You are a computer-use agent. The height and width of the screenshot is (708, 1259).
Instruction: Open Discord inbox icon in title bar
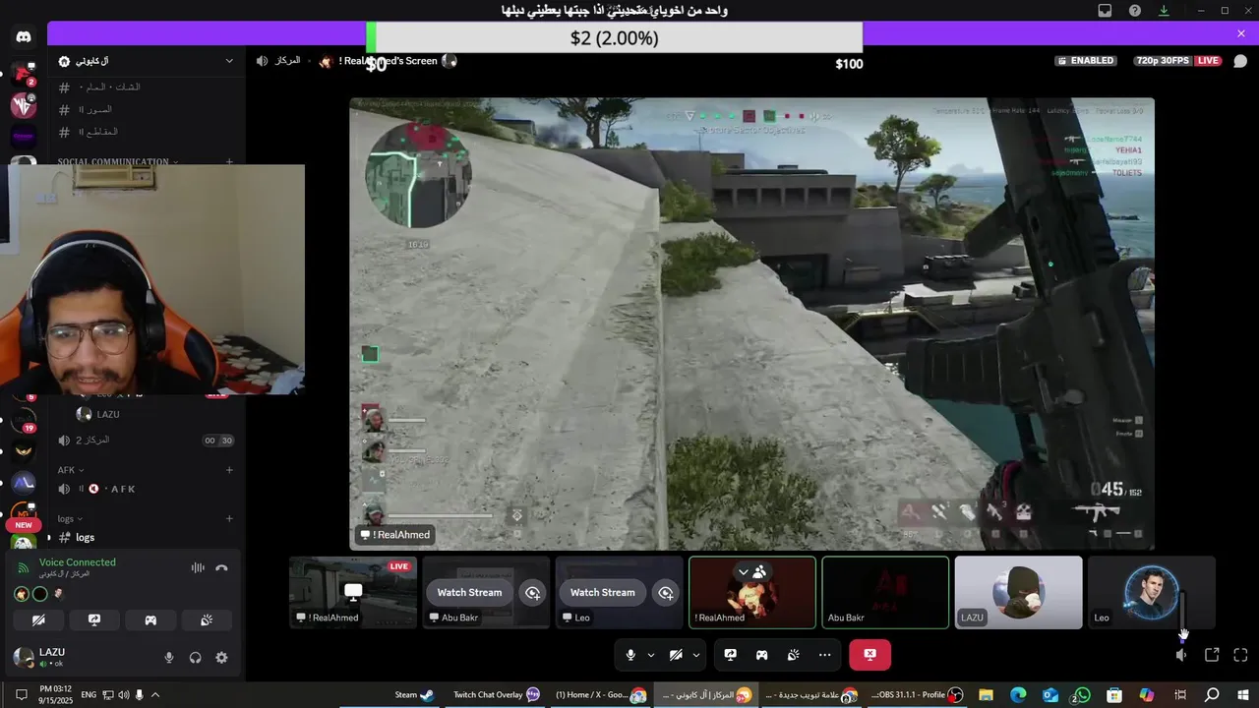tap(1105, 11)
